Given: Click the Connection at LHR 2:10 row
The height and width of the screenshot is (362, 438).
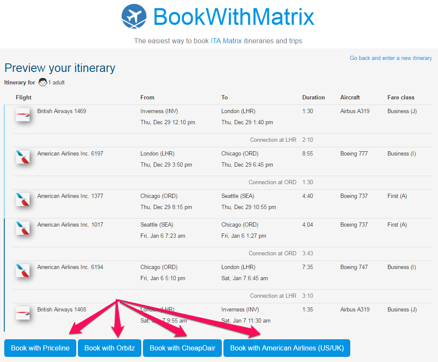Looking at the screenshot, I should (222, 140).
